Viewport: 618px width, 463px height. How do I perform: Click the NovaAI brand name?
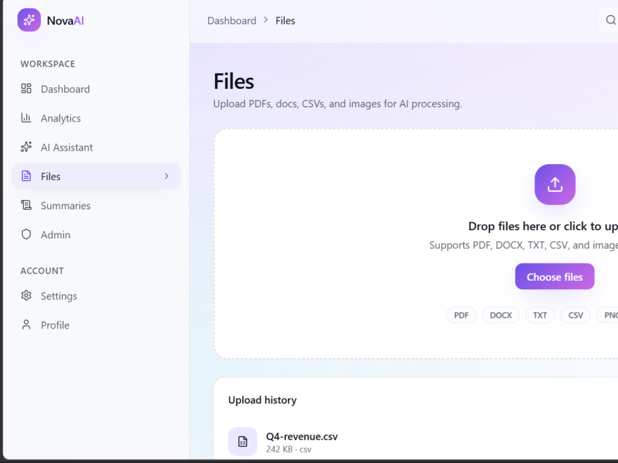pyautogui.click(x=66, y=20)
